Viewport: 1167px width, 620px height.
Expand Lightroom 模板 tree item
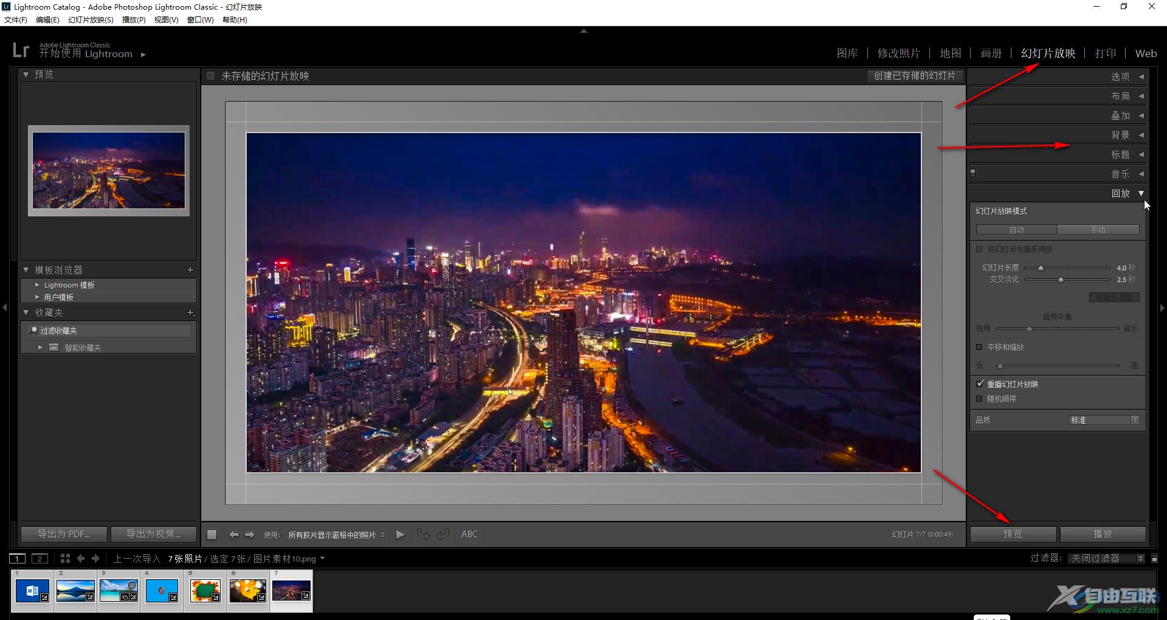click(37, 284)
